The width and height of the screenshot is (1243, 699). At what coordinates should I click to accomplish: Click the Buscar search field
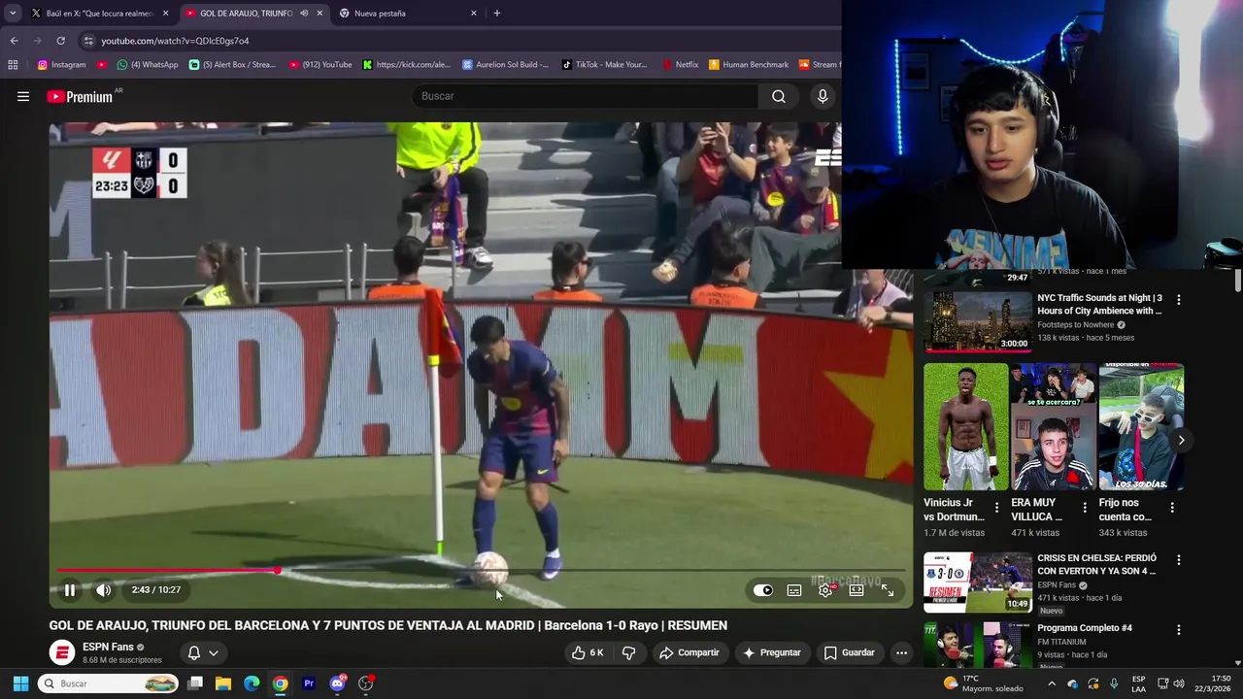[587, 96]
